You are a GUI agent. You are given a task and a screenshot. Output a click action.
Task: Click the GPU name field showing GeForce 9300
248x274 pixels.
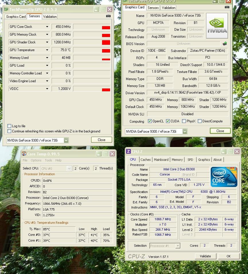(175, 16)
